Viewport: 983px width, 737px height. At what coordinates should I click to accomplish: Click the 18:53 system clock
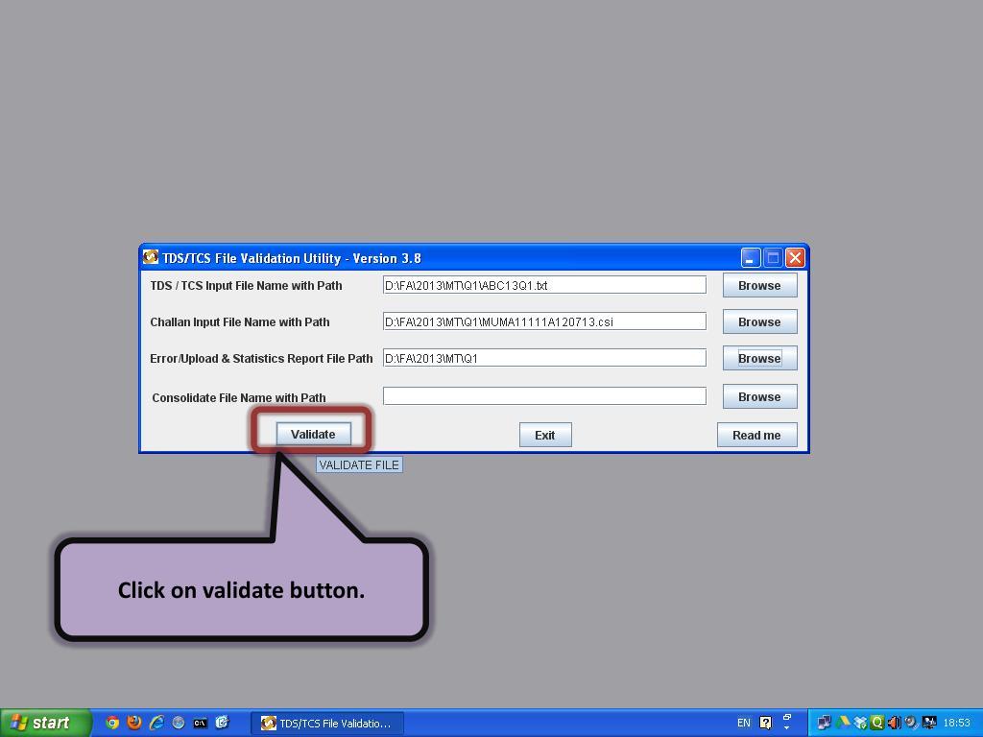[957, 723]
